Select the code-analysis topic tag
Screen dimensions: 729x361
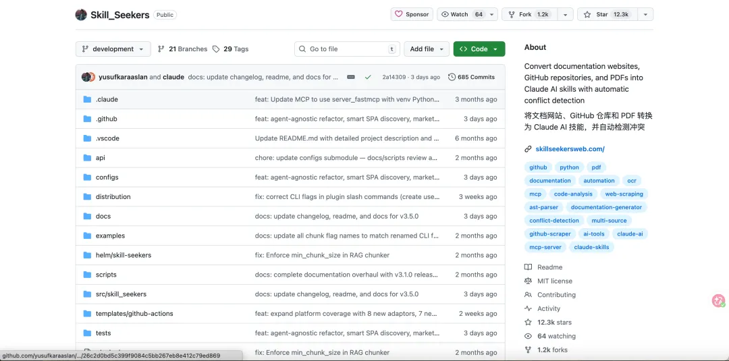coord(573,194)
